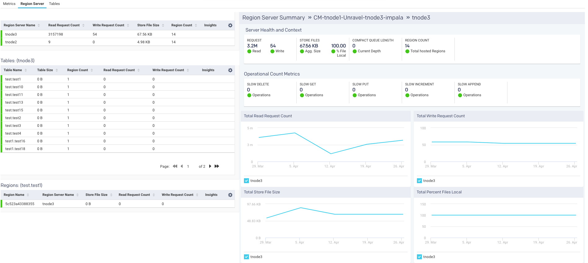Viewport: 588px width, 263px height.
Task: Switch to the Metrics tab
Action: pyautogui.click(x=9, y=4)
